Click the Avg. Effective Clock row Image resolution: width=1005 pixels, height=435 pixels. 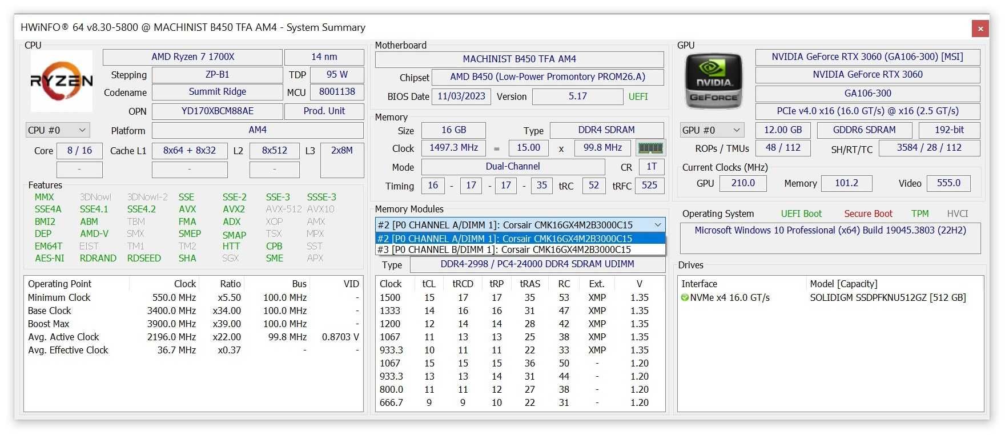[194, 350]
